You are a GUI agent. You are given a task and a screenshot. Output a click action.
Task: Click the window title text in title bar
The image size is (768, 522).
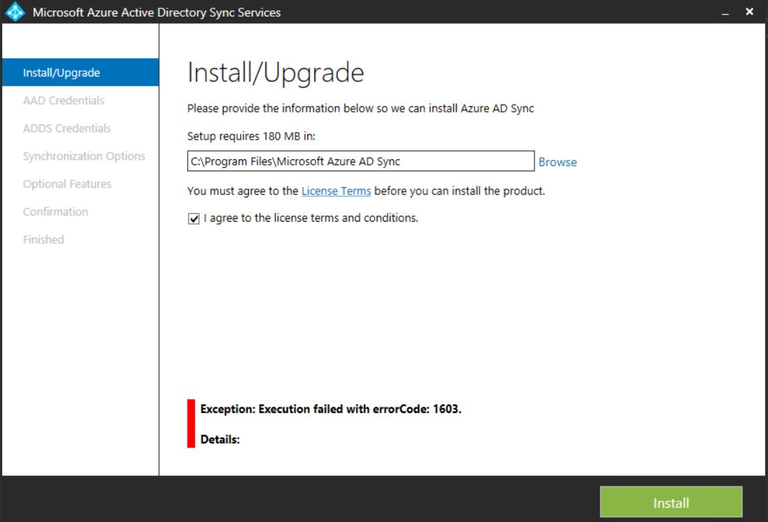[157, 13]
